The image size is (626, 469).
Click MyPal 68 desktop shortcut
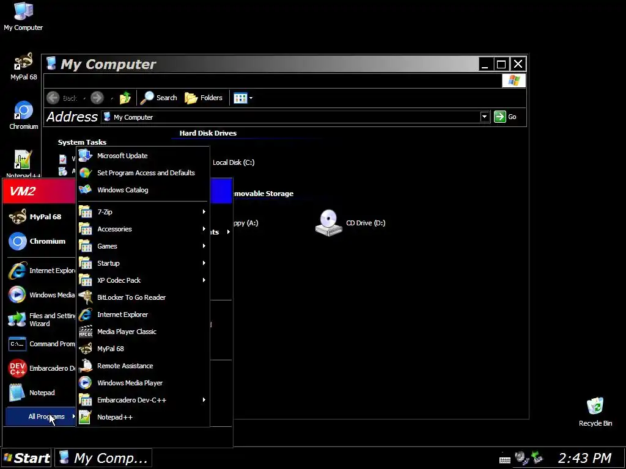pyautogui.click(x=24, y=66)
